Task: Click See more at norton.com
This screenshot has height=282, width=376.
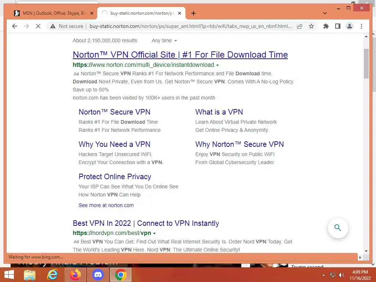Action: pyautogui.click(x=106, y=205)
